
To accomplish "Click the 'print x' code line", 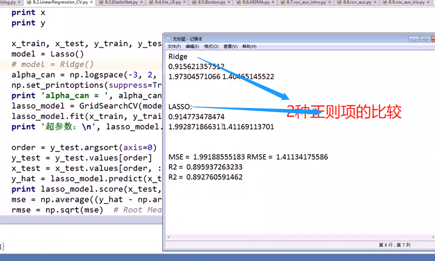I will 28,12.
